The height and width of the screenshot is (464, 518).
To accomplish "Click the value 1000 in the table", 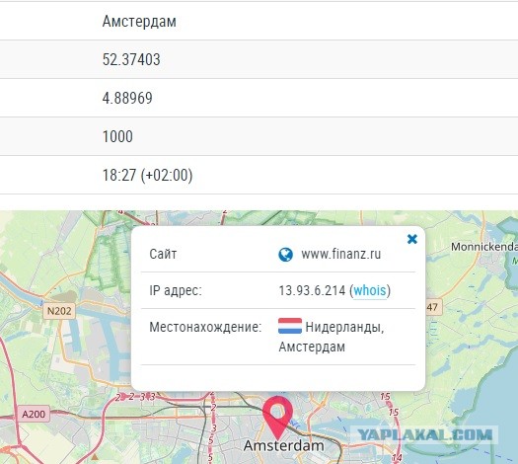I will click(117, 136).
